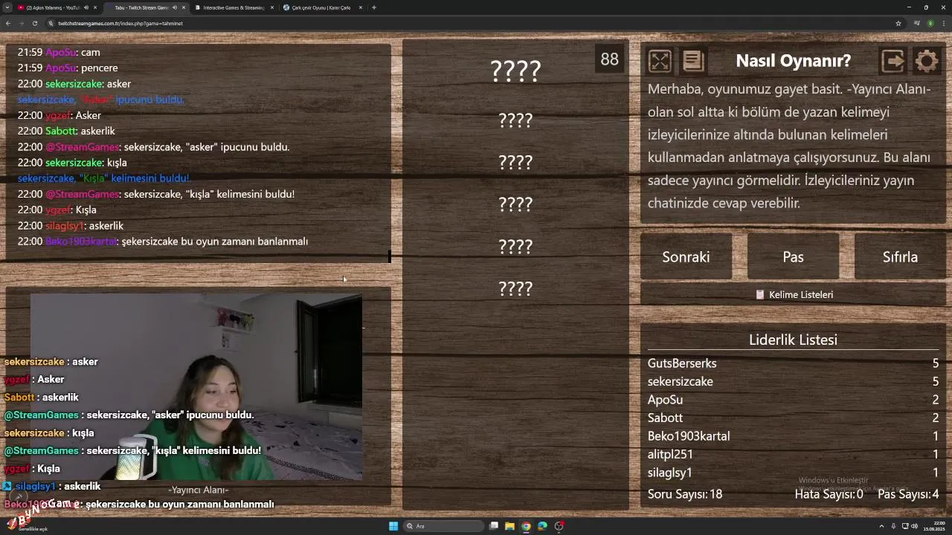Mute the Tabu tab audio icon

click(x=175, y=7)
